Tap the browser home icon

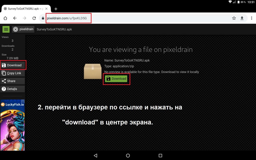pyautogui.click(x=5, y=18)
